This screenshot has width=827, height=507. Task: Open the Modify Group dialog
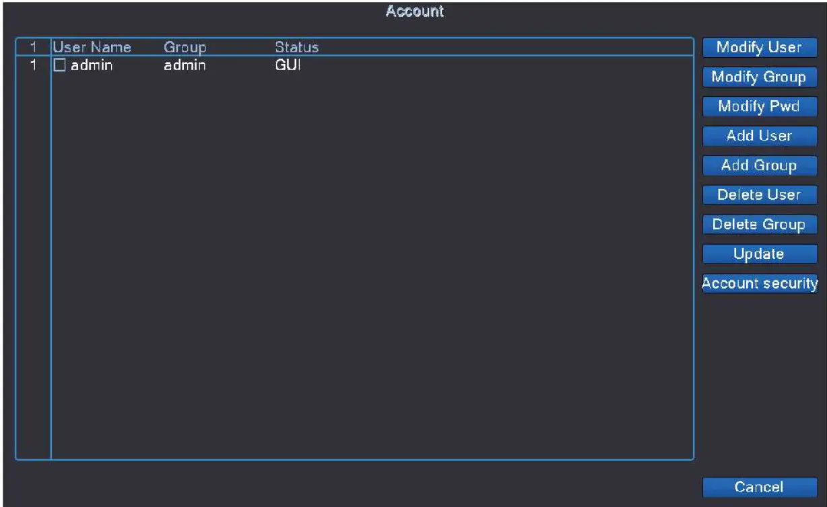click(x=759, y=77)
